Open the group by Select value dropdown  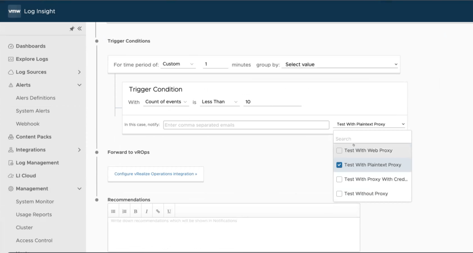[340, 65]
